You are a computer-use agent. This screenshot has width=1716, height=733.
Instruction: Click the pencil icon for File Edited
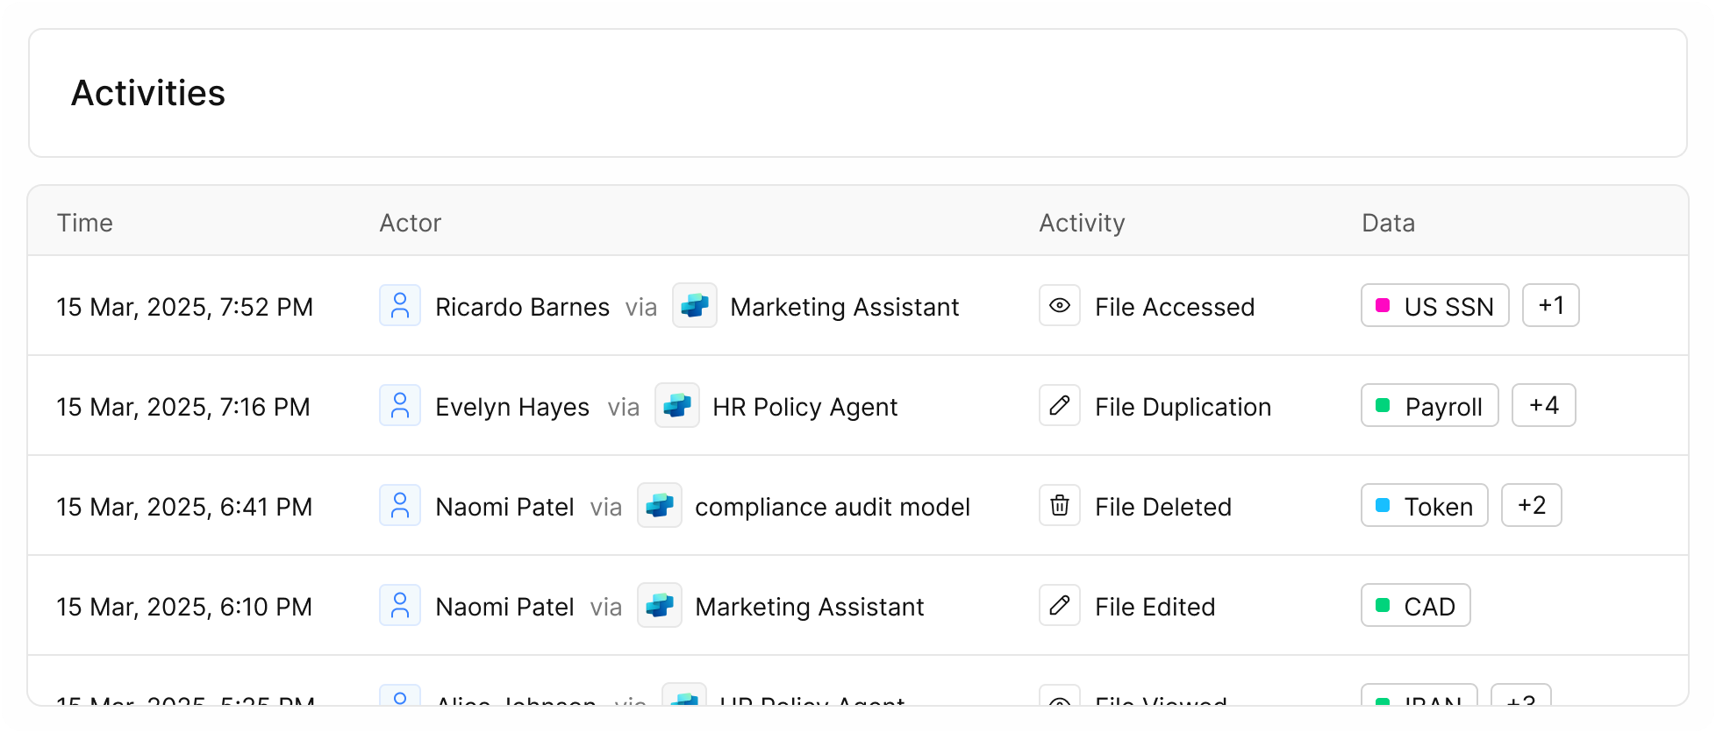coord(1059,606)
